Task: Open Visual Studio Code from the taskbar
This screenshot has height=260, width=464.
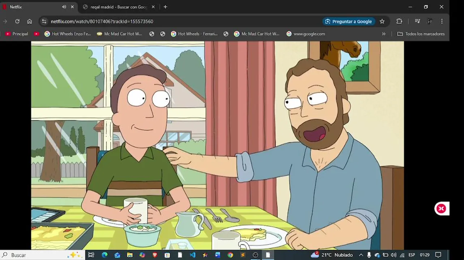Action: [193, 255]
